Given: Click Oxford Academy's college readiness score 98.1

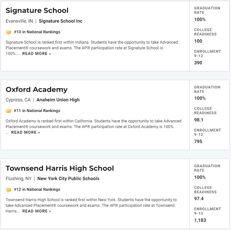Looking at the screenshot, I should tap(199, 120).
